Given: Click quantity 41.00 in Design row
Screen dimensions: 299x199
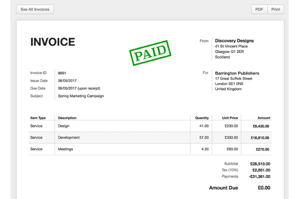Looking at the screenshot, I should pyautogui.click(x=204, y=126).
